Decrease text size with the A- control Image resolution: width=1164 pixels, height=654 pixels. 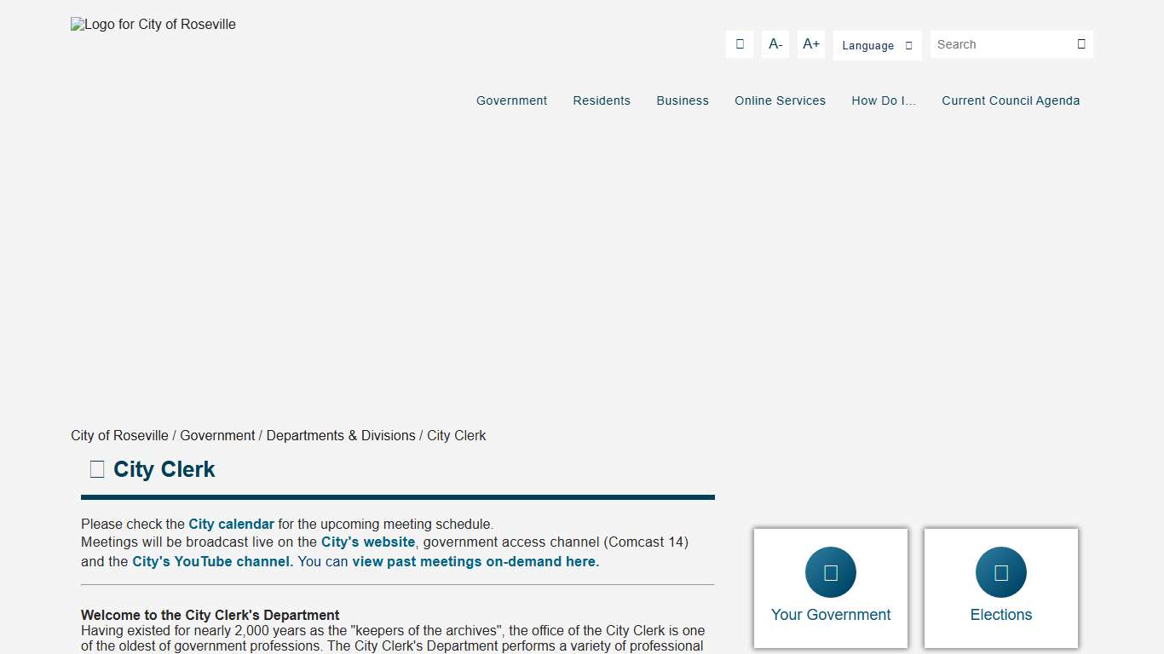775,43
